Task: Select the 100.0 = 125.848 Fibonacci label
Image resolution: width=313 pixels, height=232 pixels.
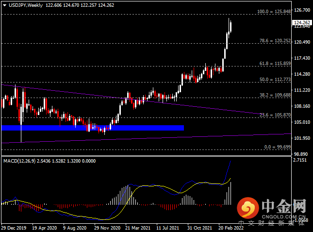Action: tap(274, 12)
